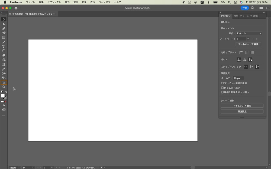Open the zoom level dropdown at 18.62%
271x169 pixels.
tap(20, 168)
